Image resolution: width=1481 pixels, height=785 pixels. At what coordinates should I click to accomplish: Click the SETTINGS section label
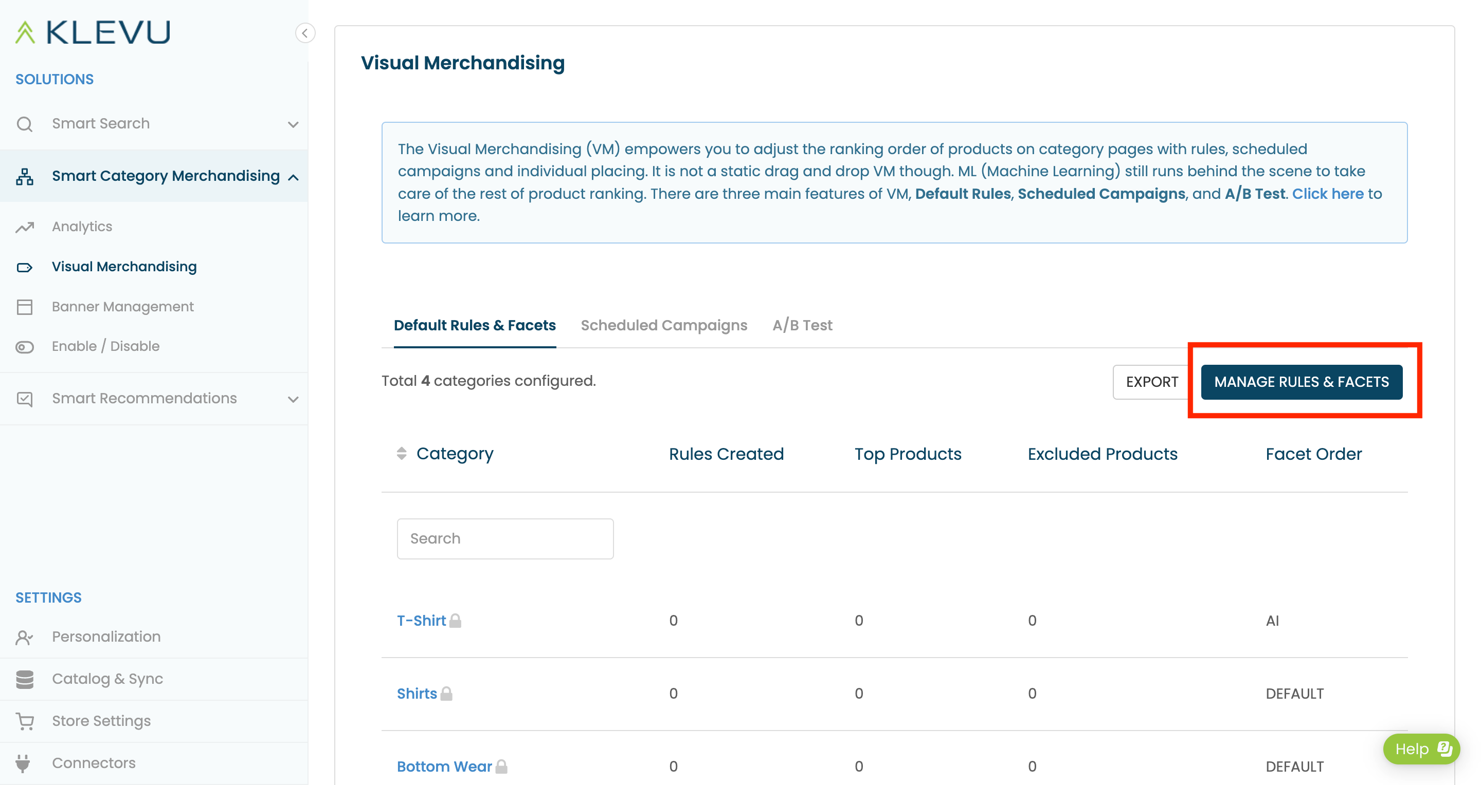pyautogui.click(x=48, y=598)
